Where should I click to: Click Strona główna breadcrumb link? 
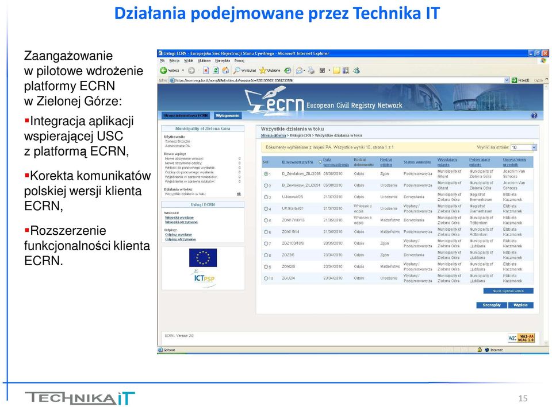(x=273, y=135)
